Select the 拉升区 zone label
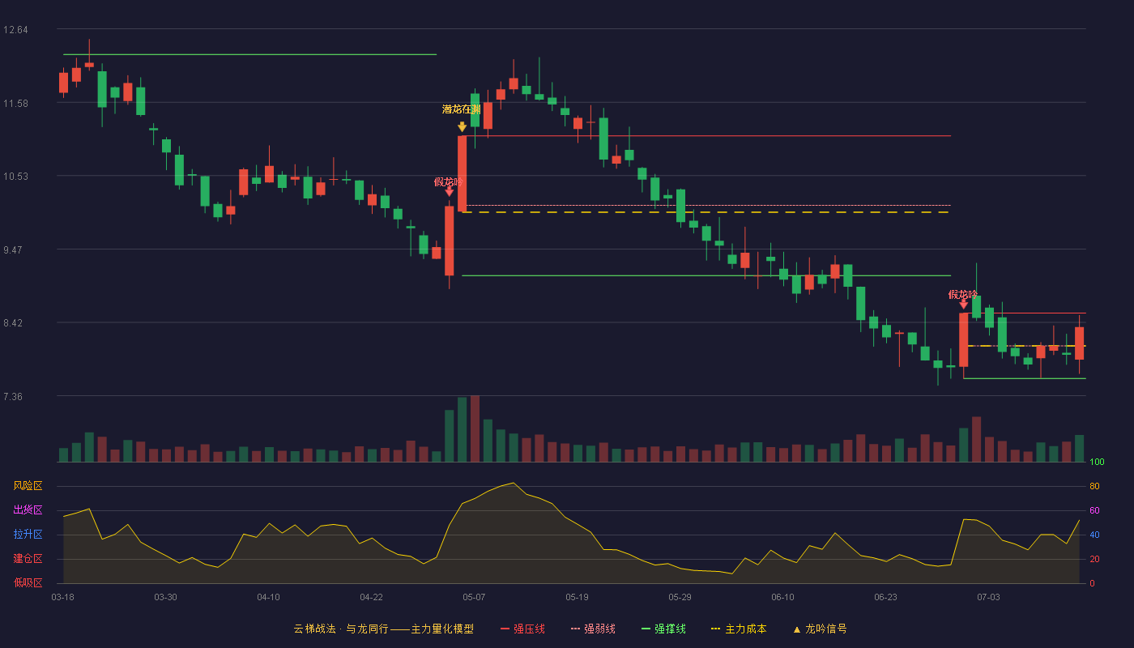 [28, 535]
